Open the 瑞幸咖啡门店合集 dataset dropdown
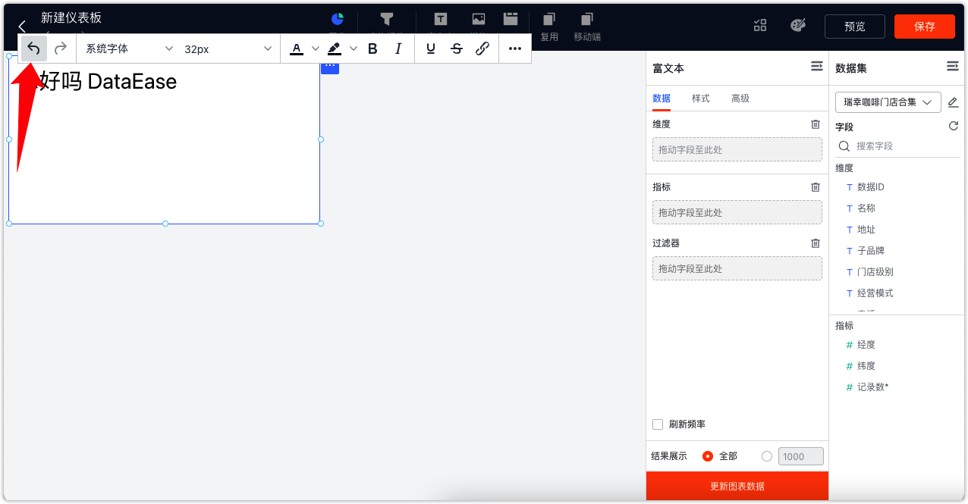 [888, 102]
